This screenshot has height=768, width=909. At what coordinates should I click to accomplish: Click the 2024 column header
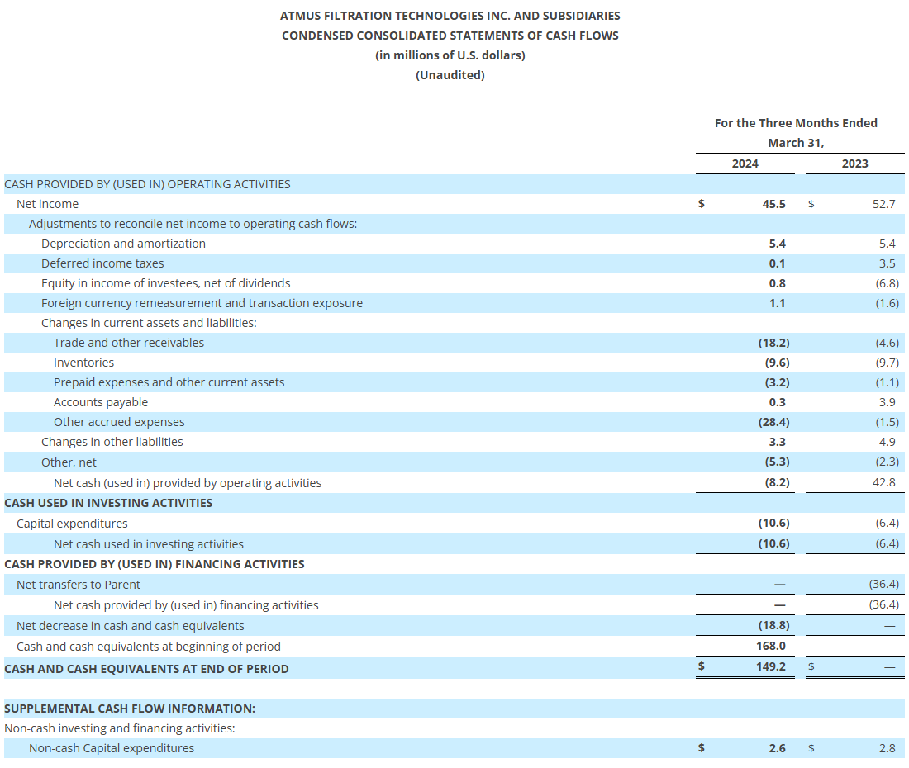point(745,164)
